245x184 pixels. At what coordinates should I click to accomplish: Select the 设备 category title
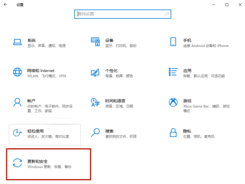[x=109, y=40]
